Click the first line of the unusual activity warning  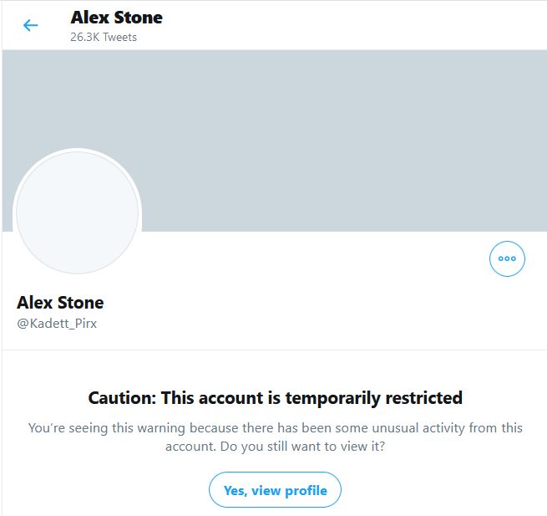(x=275, y=428)
